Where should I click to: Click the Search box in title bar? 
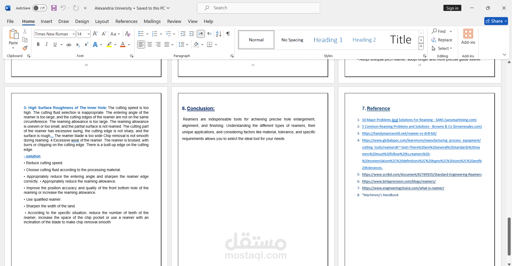tap(258, 8)
